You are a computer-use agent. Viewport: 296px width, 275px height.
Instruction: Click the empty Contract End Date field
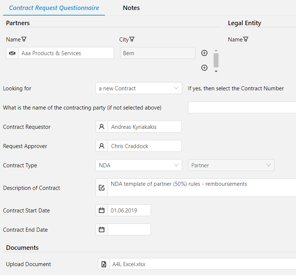tap(129, 229)
